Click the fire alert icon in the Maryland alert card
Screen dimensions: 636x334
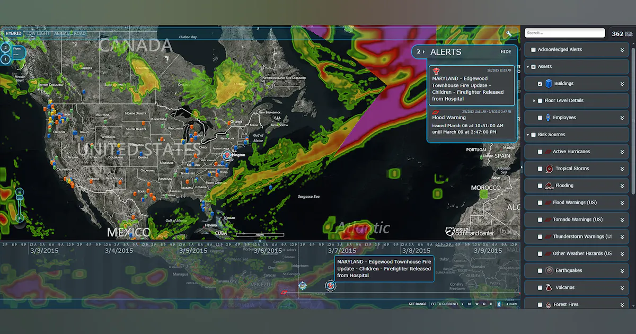click(436, 71)
